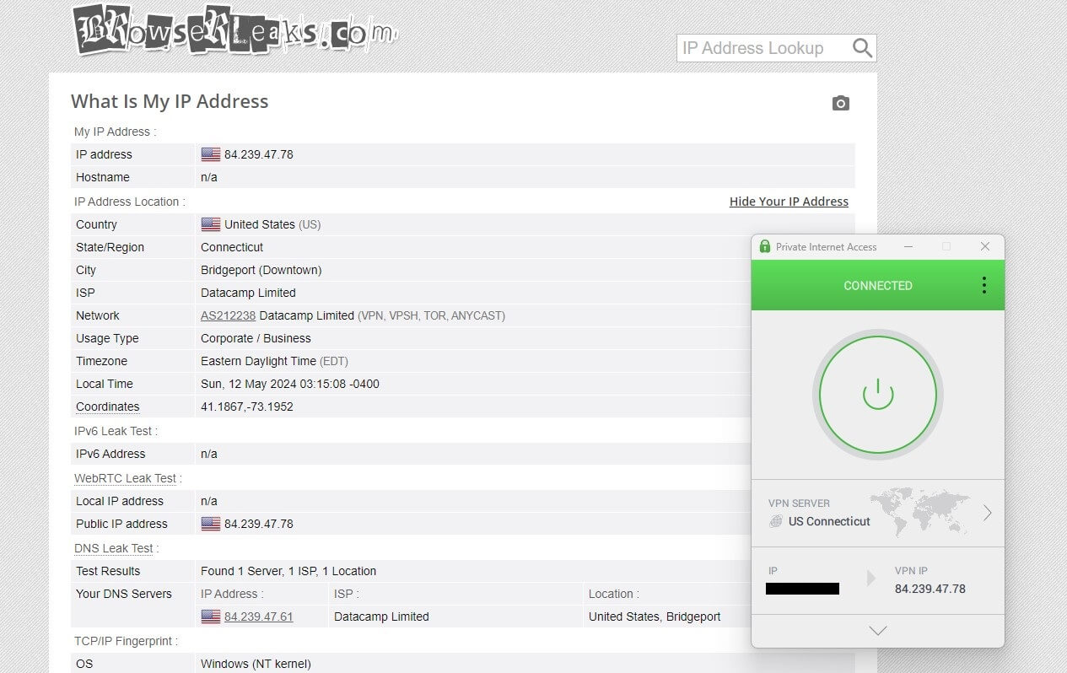The image size is (1067, 673).
Task: Click US flag beside DNS server address
Action: point(211,616)
